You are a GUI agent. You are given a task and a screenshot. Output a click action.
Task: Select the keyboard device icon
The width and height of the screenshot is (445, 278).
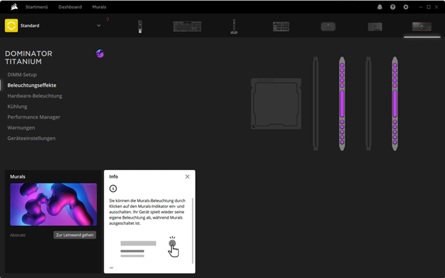(187, 26)
